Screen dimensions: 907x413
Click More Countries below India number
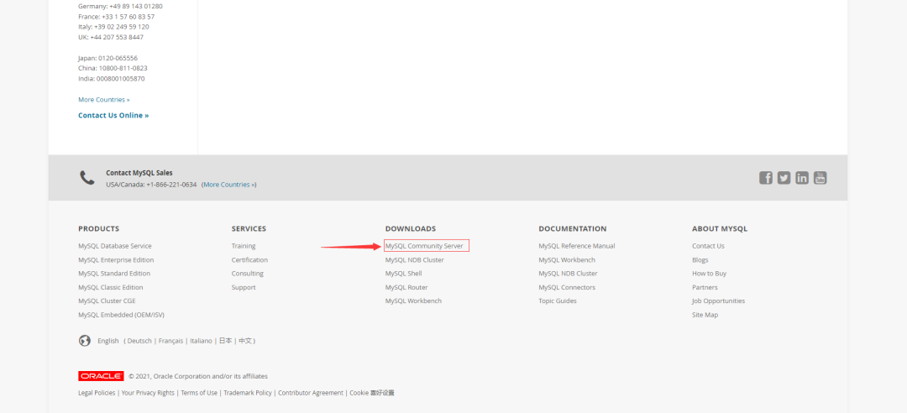[104, 100]
